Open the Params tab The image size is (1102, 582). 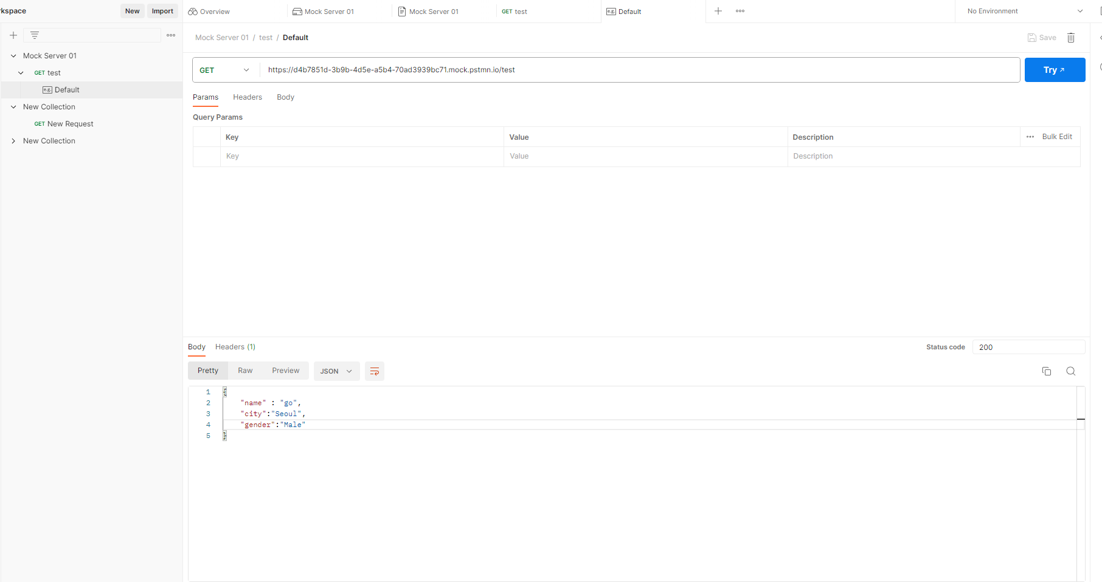(x=206, y=97)
